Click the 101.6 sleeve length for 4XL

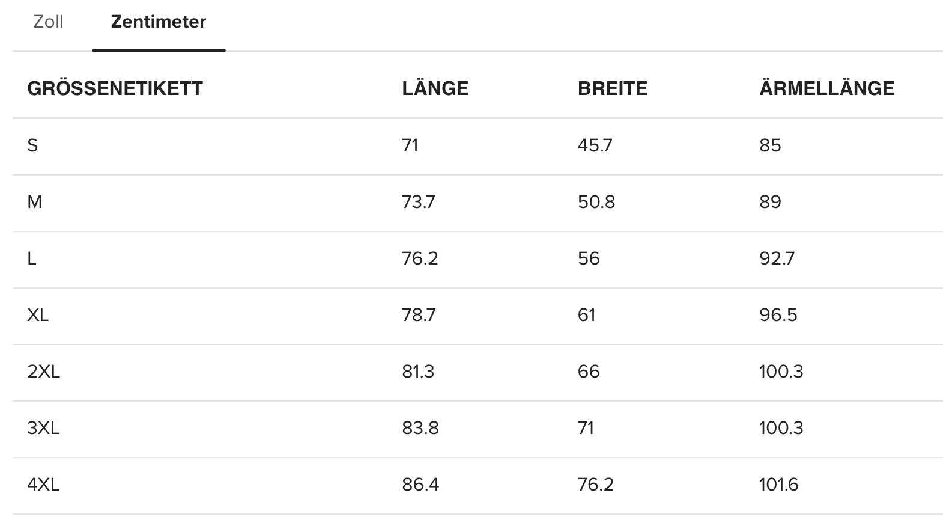click(778, 485)
